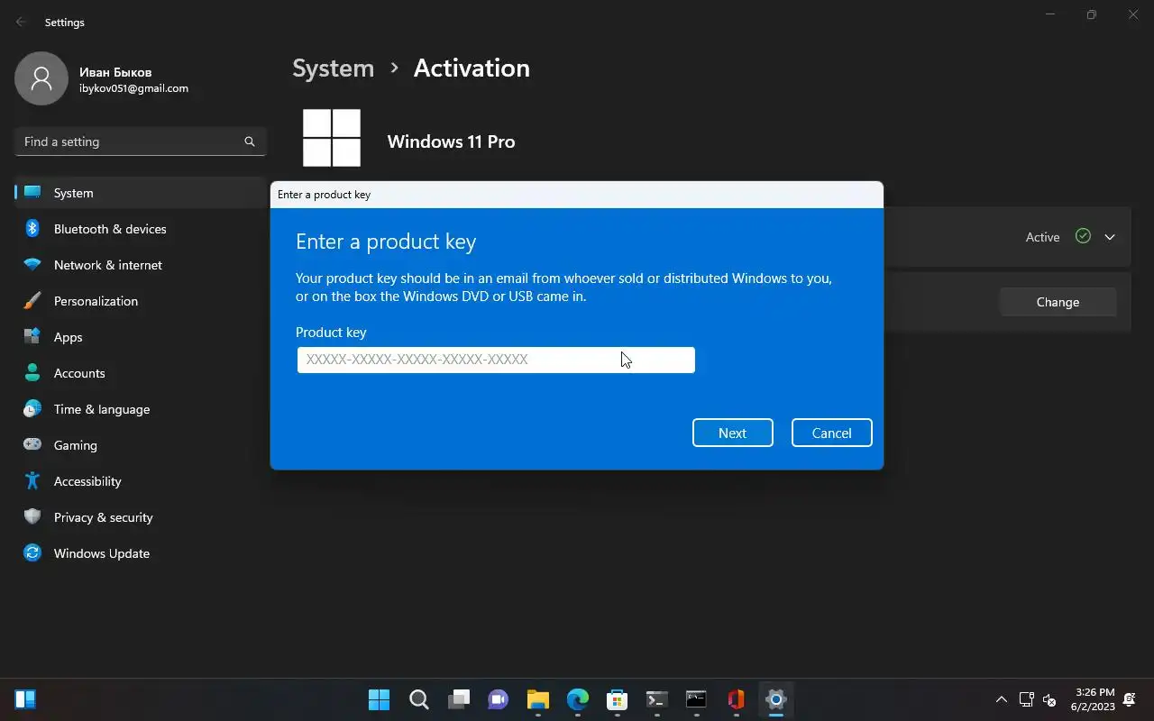Click the Find a setting search box
1154x721 pixels.
click(x=141, y=141)
